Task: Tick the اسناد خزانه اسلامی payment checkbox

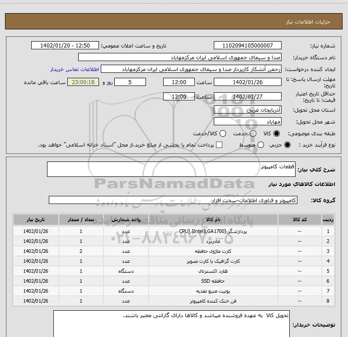Action: (219, 145)
